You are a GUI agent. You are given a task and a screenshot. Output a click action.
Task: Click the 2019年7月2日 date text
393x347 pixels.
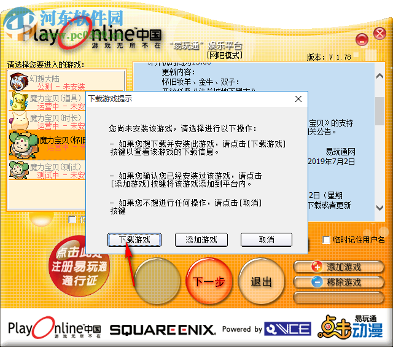tap(332, 161)
